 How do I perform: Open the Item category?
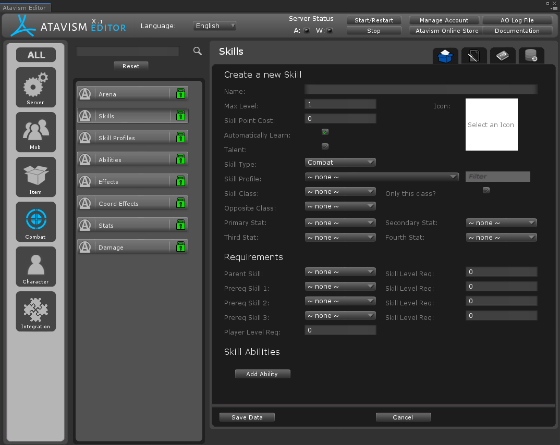tap(35, 177)
